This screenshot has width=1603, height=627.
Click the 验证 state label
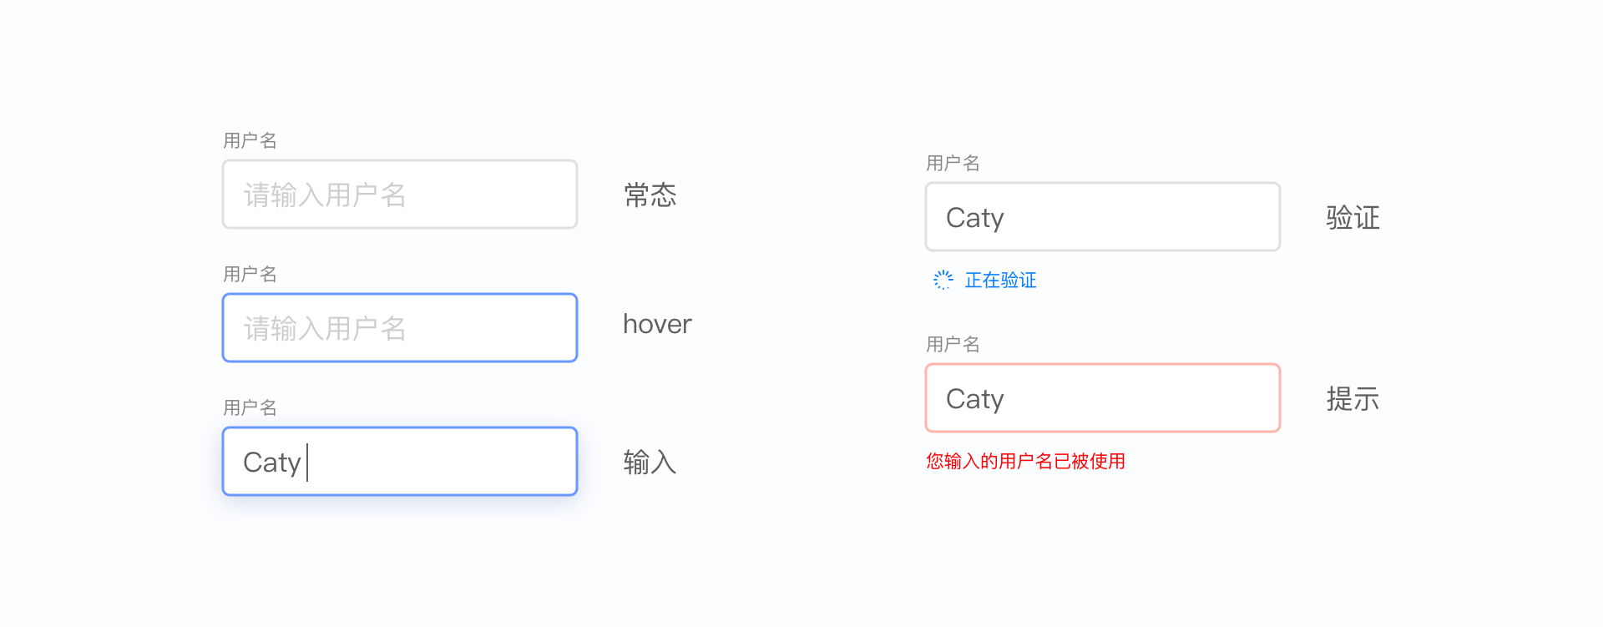coord(1353,218)
